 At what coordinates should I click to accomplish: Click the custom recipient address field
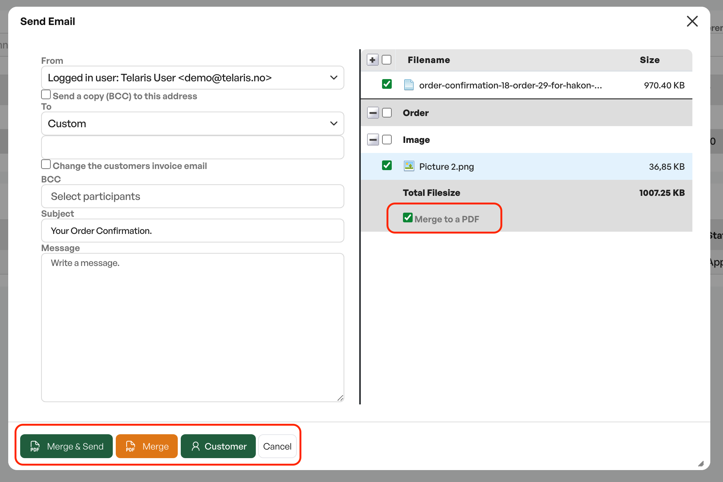point(192,147)
